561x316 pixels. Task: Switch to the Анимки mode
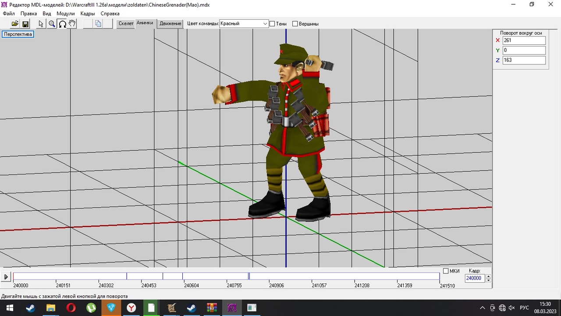[x=145, y=23]
